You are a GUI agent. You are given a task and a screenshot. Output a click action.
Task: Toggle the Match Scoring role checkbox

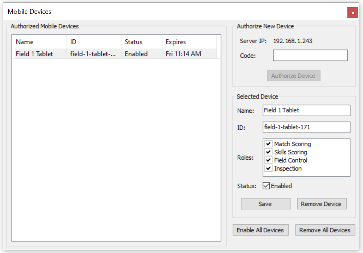coord(269,144)
